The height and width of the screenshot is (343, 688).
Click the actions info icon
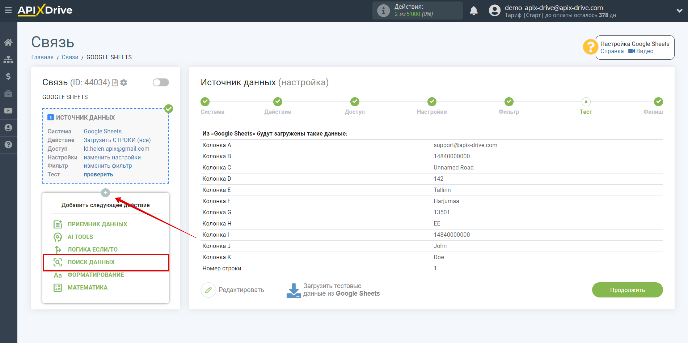click(383, 10)
